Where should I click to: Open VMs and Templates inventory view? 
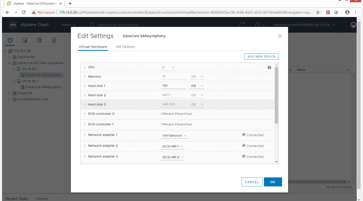[x=25, y=40]
